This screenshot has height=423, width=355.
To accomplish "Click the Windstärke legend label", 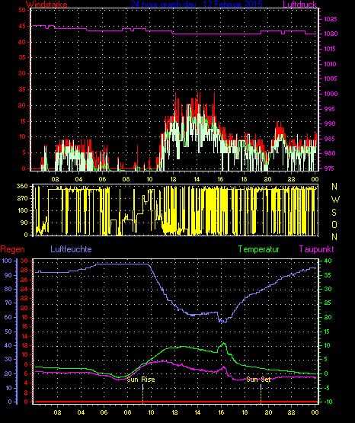I will (46, 5).
